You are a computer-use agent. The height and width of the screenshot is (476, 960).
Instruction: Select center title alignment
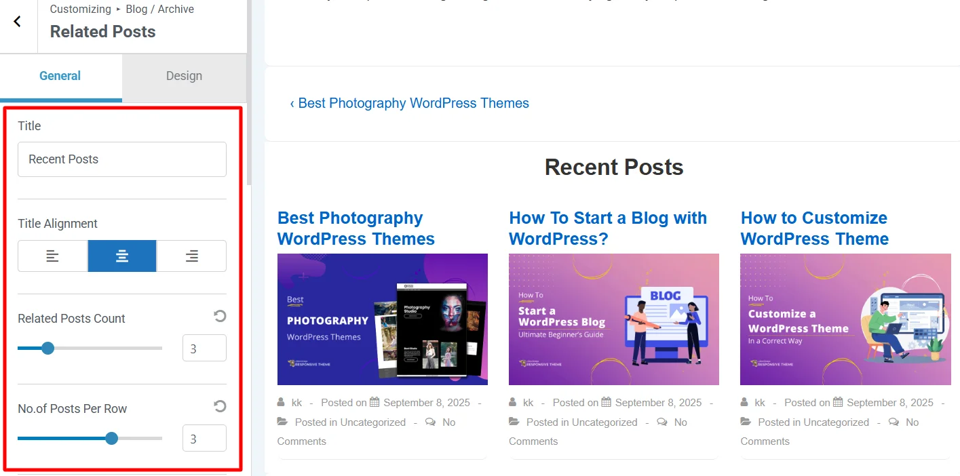click(x=122, y=256)
